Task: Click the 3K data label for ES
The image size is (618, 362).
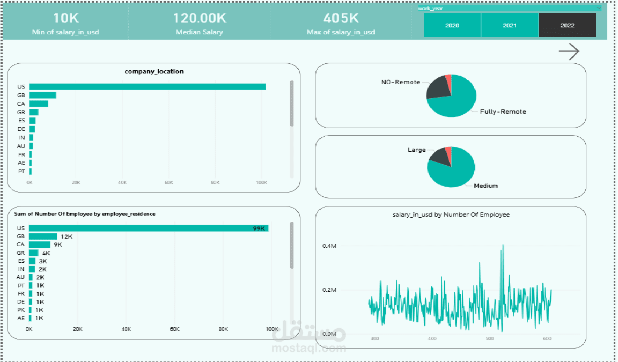Action: tap(43, 261)
